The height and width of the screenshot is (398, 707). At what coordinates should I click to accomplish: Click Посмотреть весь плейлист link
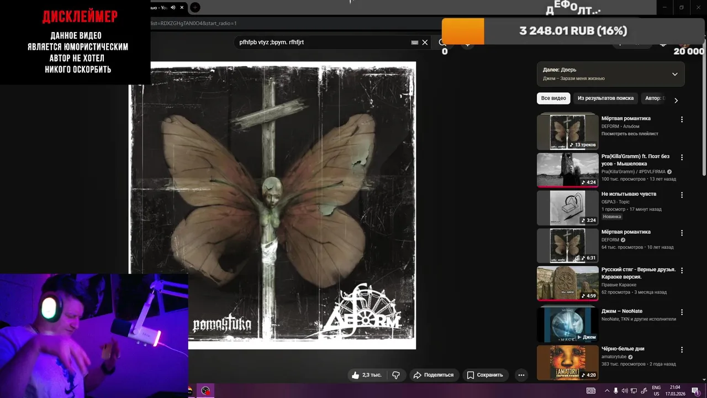click(x=630, y=134)
